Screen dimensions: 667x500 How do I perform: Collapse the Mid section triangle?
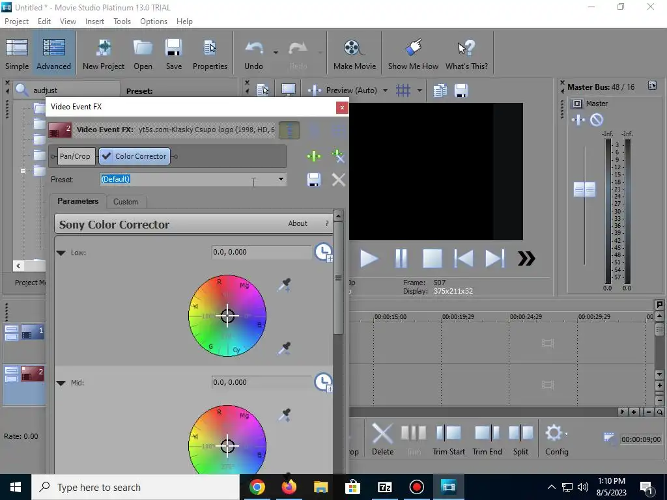point(61,383)
